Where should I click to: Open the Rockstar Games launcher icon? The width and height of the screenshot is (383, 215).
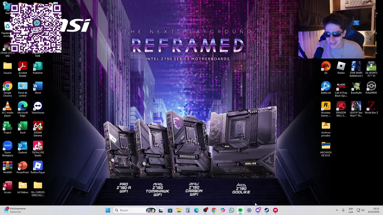point(326,109)
